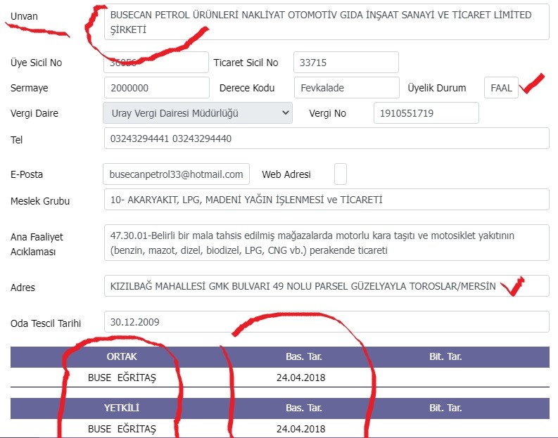This screenshot has height=438, width=558.
Task: Select BUSE EĞRİTAŞ in the YETKİLİ table
Action: click(122, 429)
